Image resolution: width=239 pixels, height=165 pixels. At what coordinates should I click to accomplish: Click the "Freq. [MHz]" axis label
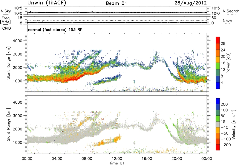(6, 20)
